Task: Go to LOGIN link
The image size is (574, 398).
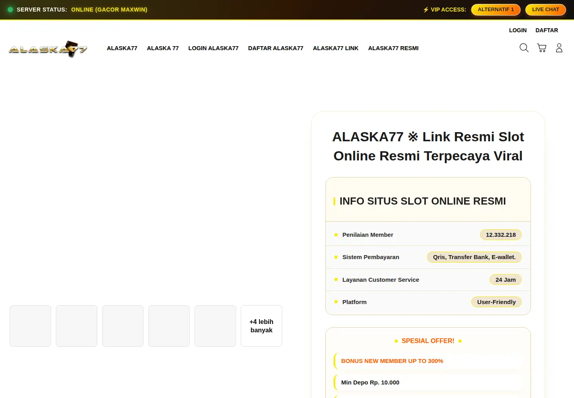Action: (x=518, y=30)
